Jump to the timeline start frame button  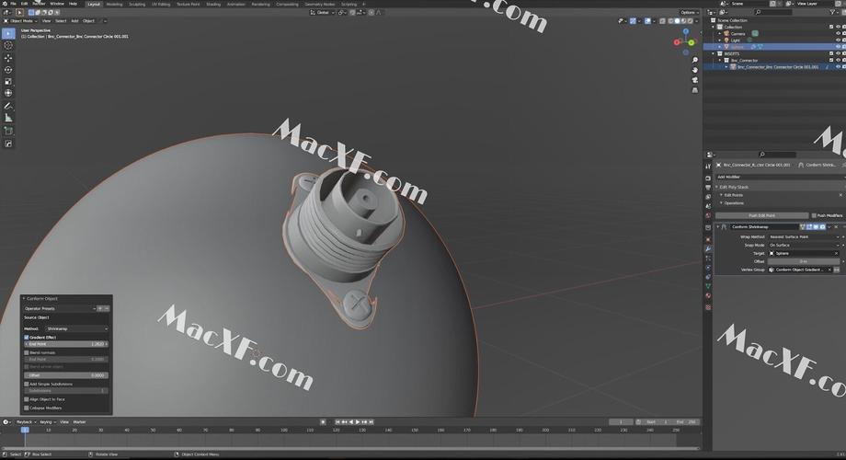pyautogui.click(x=337, y=422)
